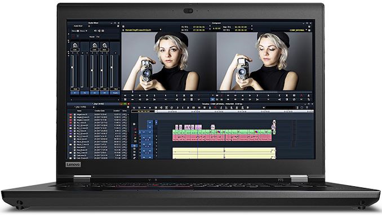Select the Audio Mixer tab
The width and height of the screenshot is (382, 215).
click(x=93, y=23)
